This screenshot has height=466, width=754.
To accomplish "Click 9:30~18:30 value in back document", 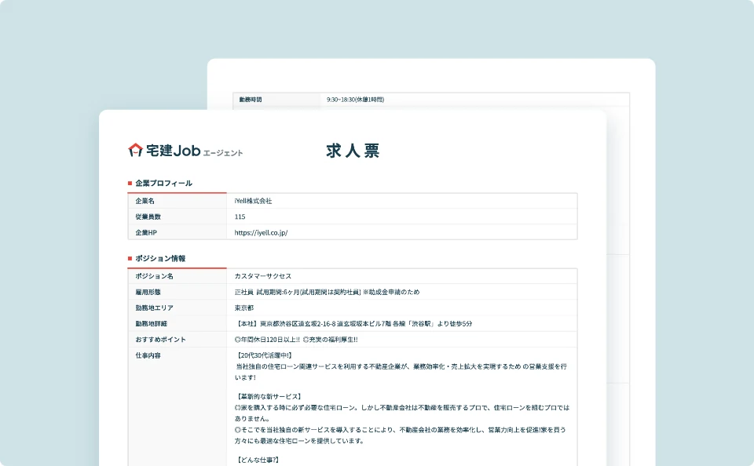I will tap(355, 100).
